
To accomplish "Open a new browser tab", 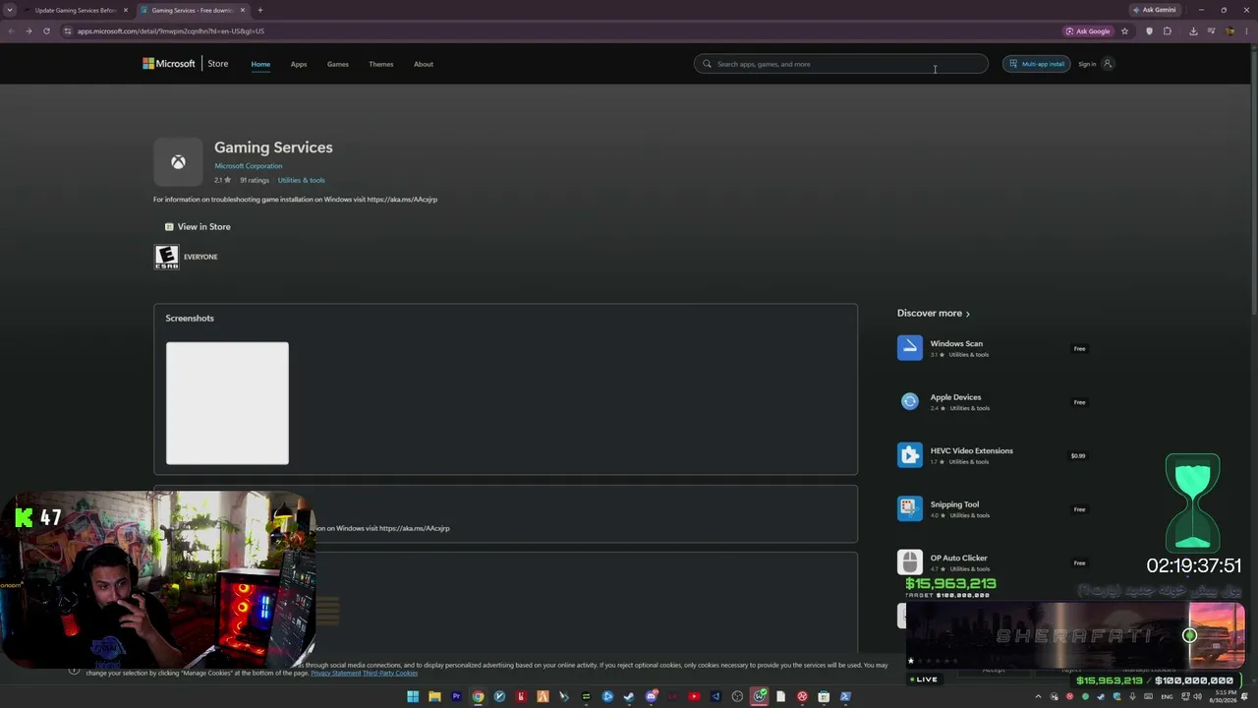I will click(260, 10).
